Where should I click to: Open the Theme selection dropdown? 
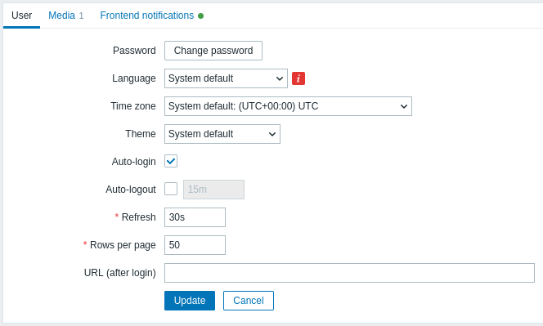pos(222,134)
